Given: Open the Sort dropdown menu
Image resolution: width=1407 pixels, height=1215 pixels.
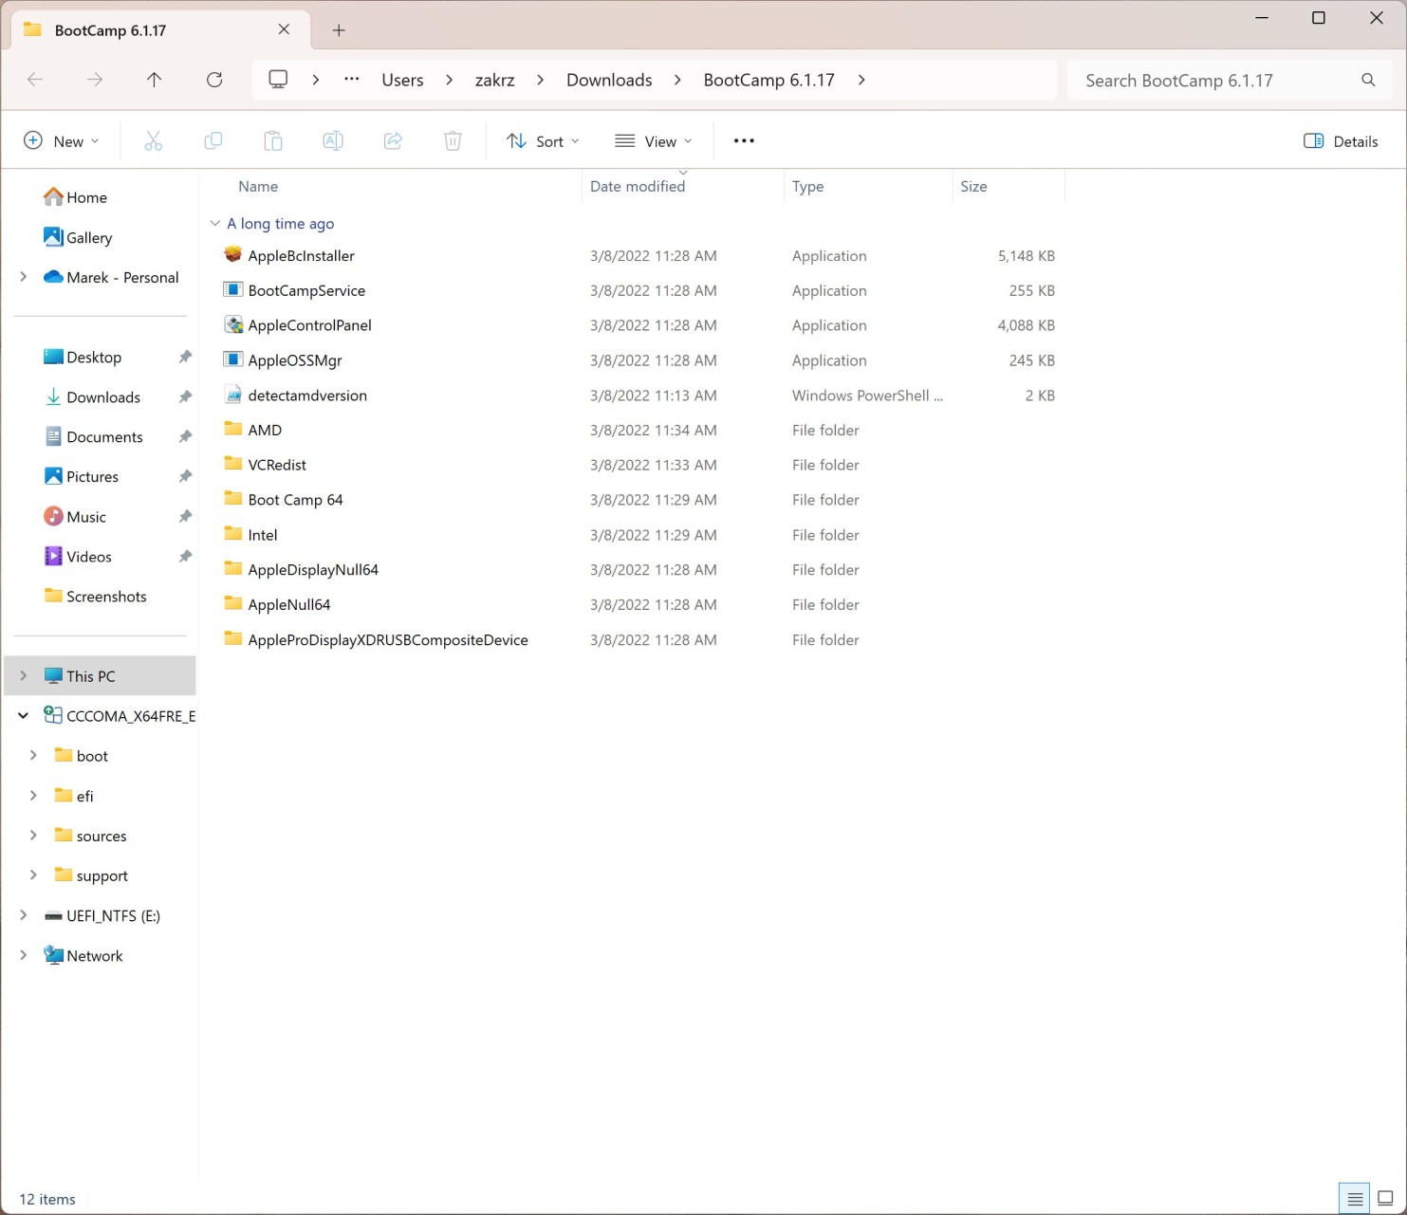Looking at the screenshot, I should click(543, 141).
